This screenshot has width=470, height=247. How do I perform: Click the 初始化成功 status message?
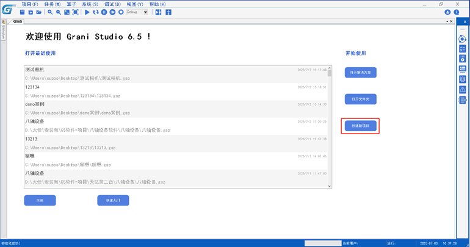[x=11, y=243]
